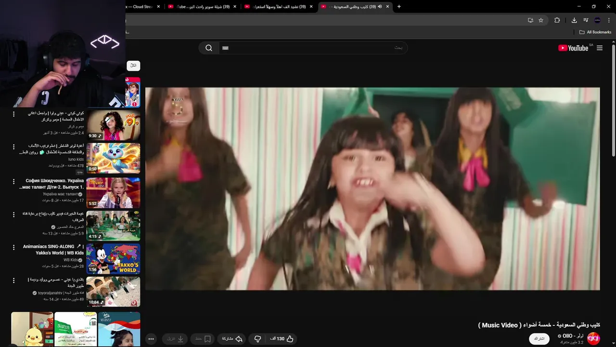The image size is (616, 347).
Task: Switch to tab 'شيلة سوبر راحت البر'
Action: pyautogui.click(x=202, y=7)
